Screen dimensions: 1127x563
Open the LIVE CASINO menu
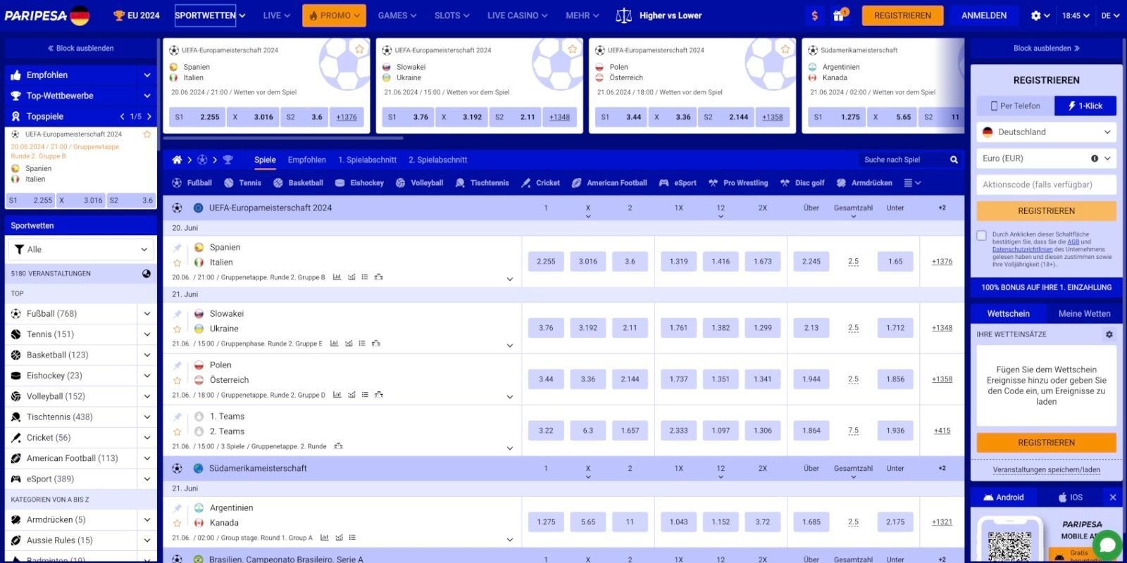point(517,15)
